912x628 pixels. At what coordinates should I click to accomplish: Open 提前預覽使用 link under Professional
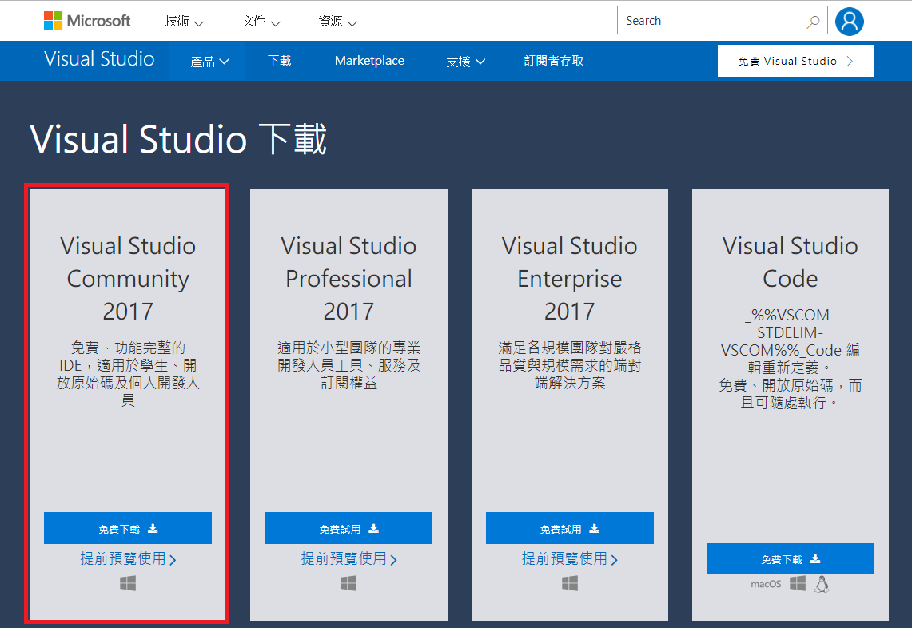348,558
